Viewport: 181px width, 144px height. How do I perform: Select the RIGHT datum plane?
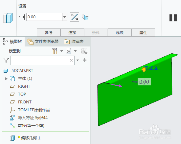click(24, 86)
